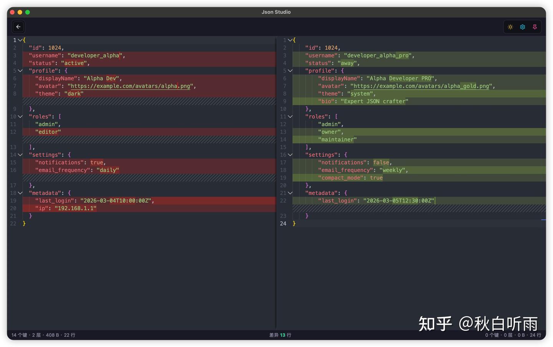Toggle light theme with the sun icon
This screenshot has width=553, height=347.
coord(510,27)
